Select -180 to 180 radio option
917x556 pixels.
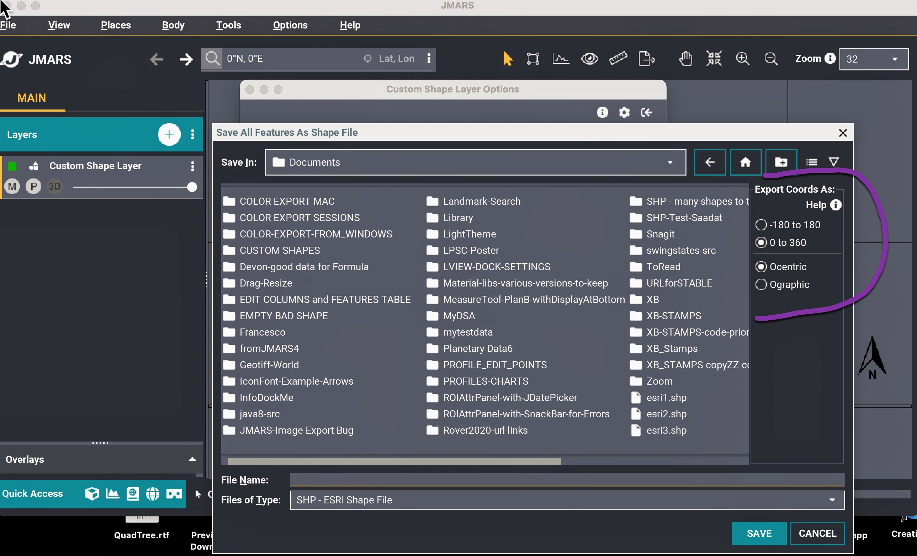761,225
